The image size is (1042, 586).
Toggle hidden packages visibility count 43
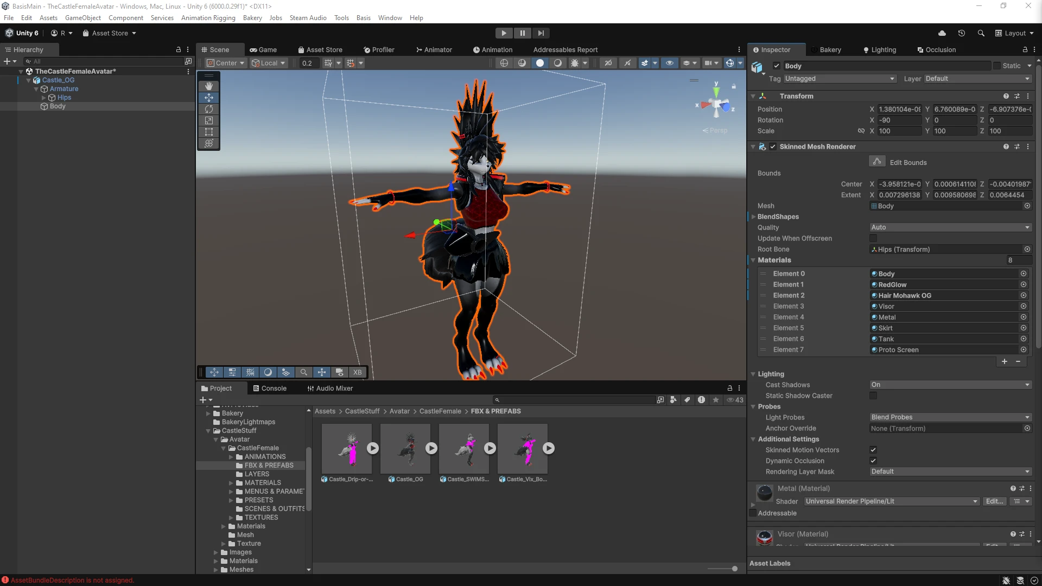[x=735, y=400]
